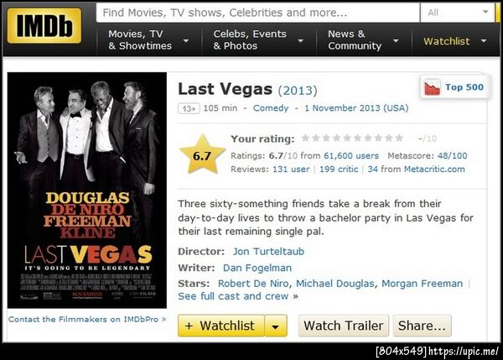This screenshot has width=503, height=360.
Task: Expand the Watchlist button dropdown arrow
Action: tap(276, 326)
